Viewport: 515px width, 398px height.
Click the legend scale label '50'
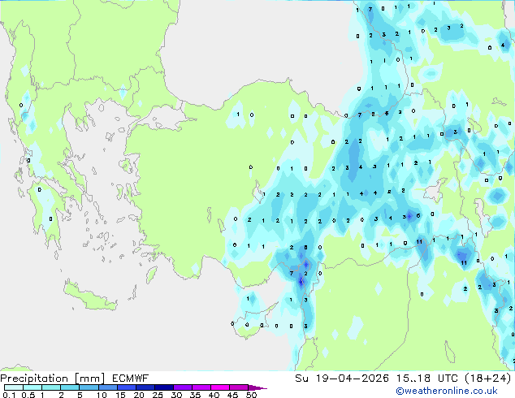[251, 395]
